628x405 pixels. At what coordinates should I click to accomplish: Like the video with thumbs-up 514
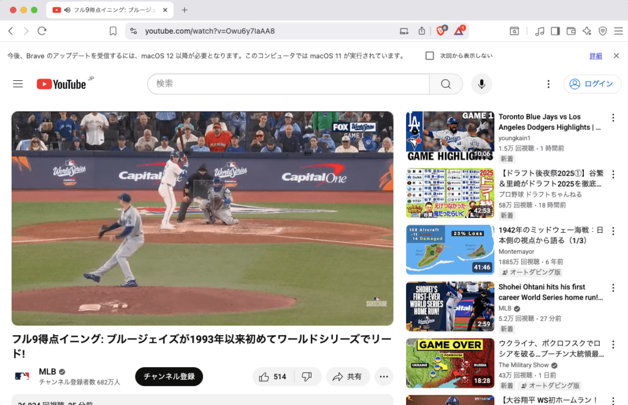click(273, 377)
